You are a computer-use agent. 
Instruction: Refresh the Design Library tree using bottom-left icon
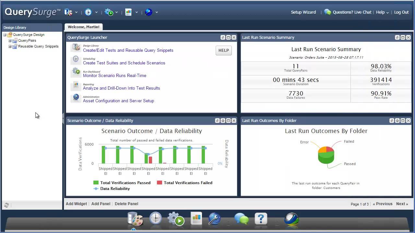pyautogui.click(x=6, y=205)
